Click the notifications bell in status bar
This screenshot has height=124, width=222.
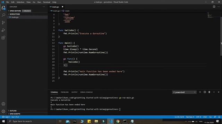pyautogui.click(x=219, y=117)
